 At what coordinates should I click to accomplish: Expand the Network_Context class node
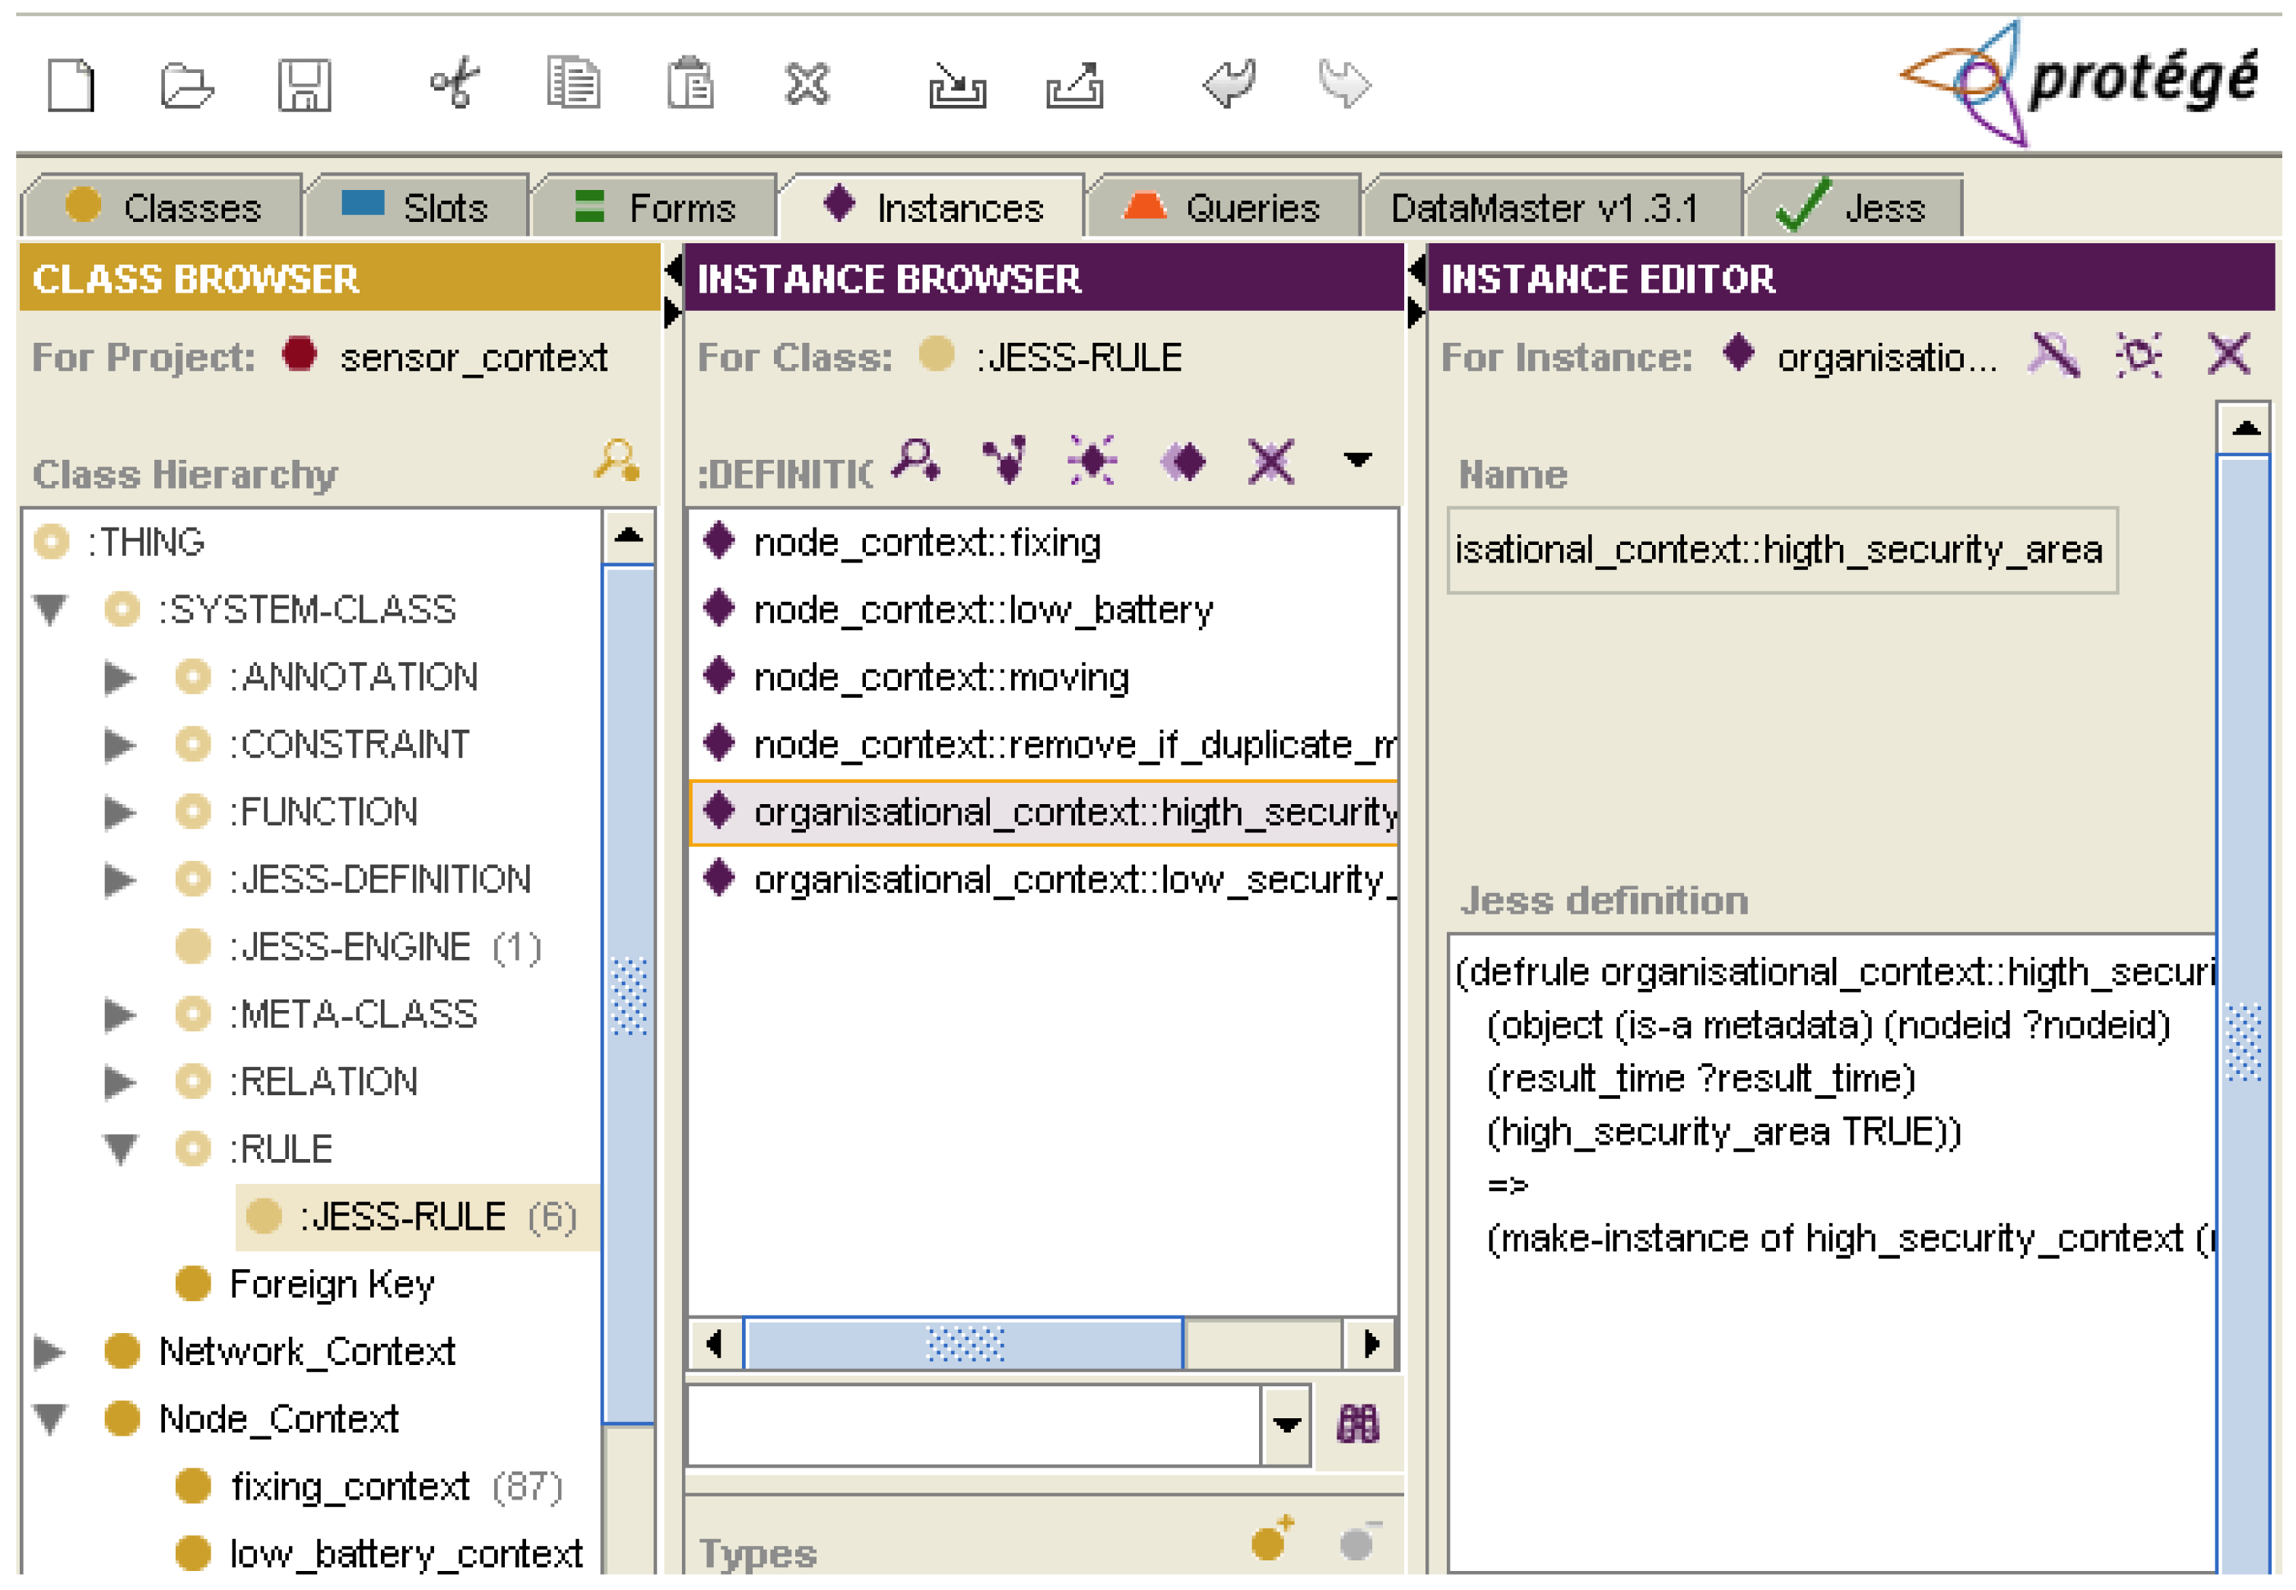point(49,1351)
